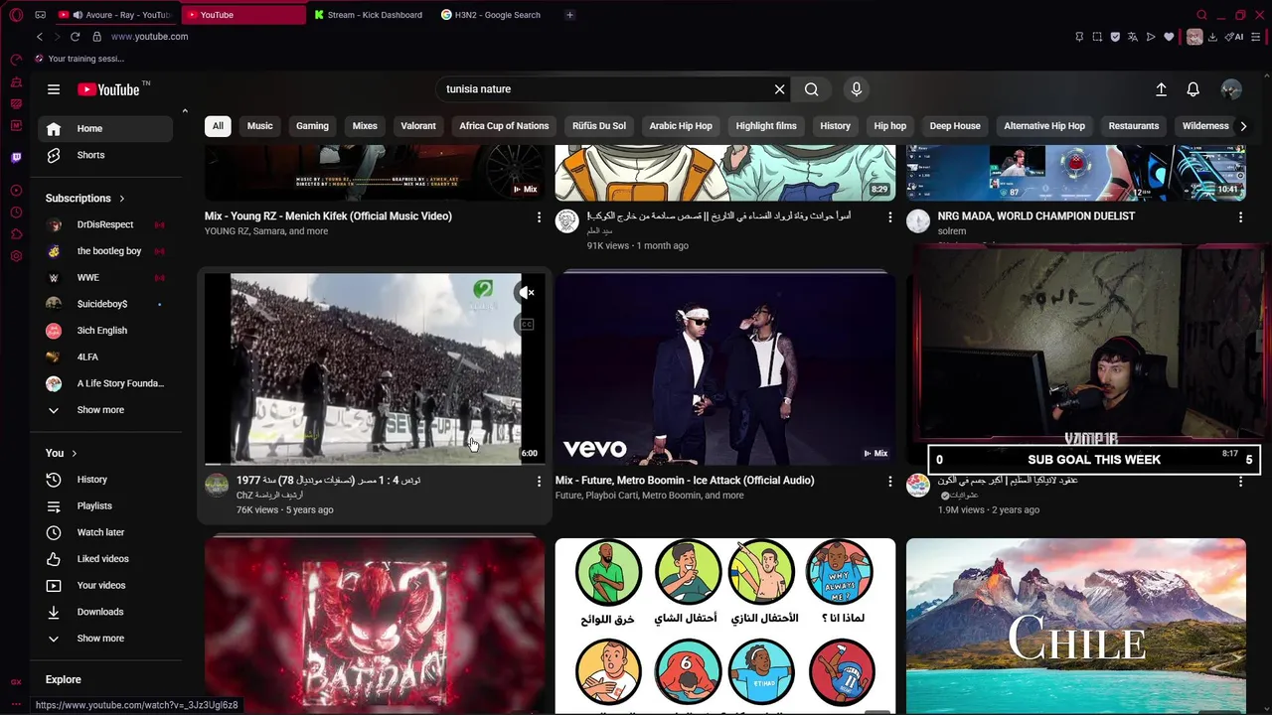Open the football celebrations cartoon thumbnail
Screen dimensions: 1272x715
tap(725, 626)
